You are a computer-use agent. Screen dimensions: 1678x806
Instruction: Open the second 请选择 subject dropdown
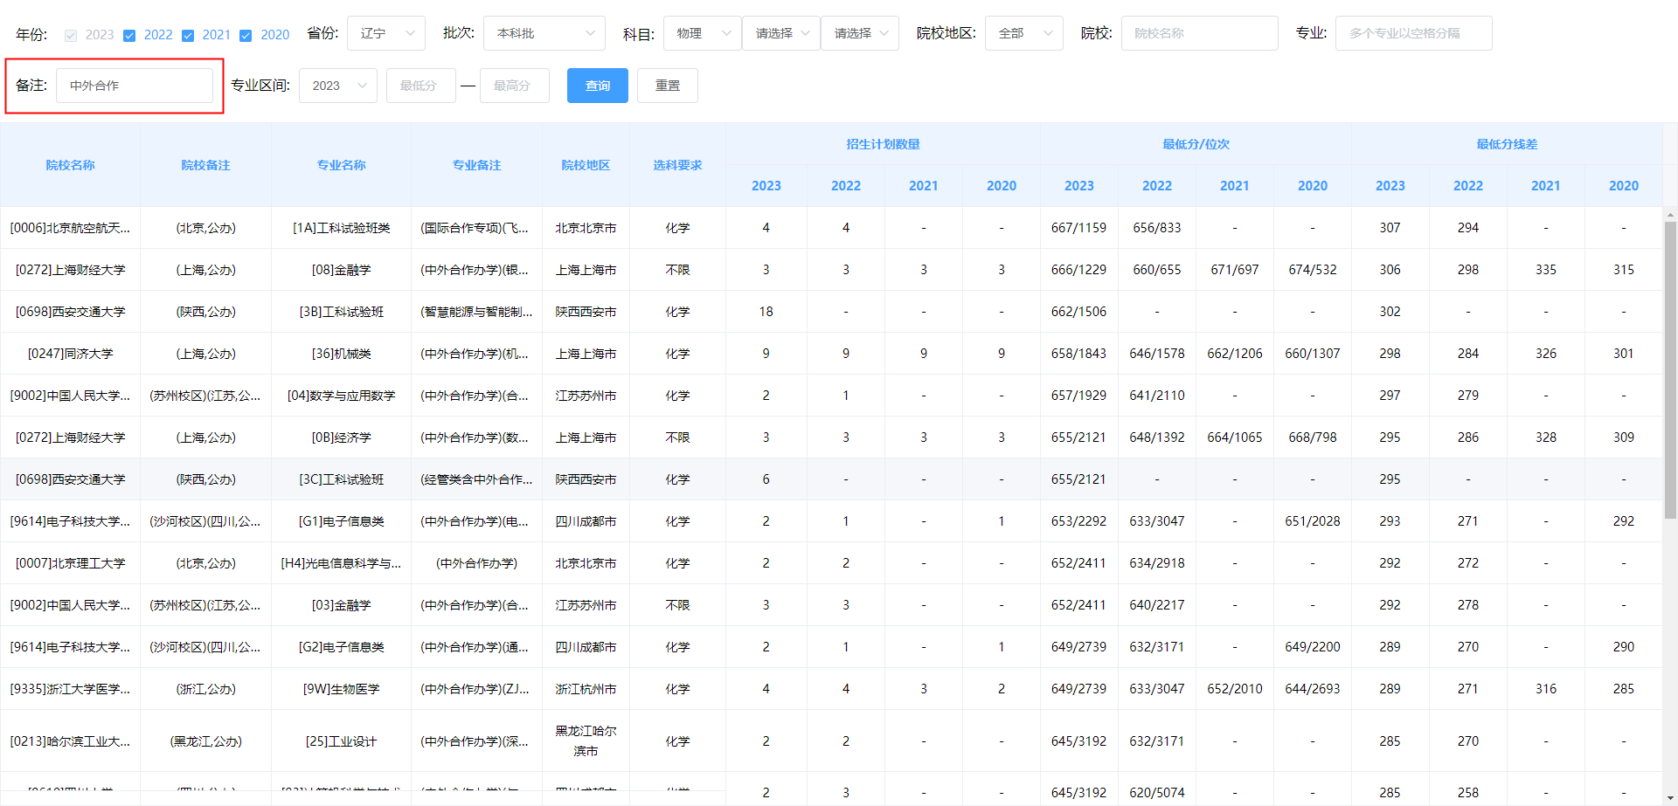click(x=859, y=32)
